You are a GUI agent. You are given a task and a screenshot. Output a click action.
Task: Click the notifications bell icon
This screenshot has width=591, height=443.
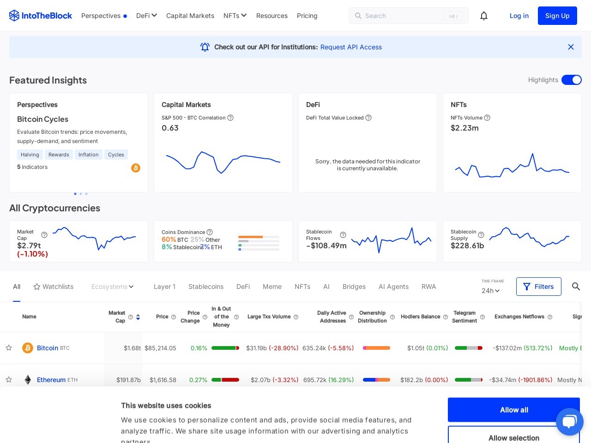(484, 16)
